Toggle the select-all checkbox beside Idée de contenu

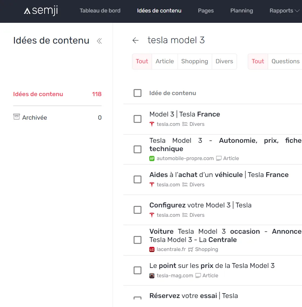coord(138,93)
